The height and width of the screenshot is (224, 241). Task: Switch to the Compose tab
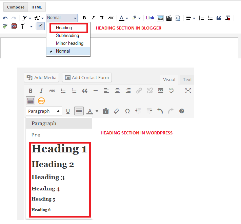[x=16, y=7]
